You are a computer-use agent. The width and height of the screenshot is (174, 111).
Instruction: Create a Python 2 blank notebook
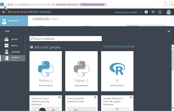click(81, 71)
